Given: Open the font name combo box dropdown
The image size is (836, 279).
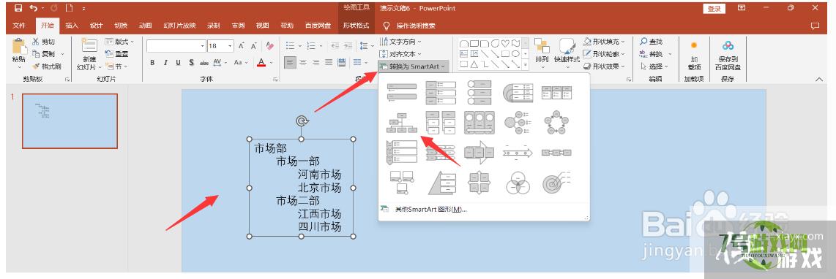Looking at the screenshot, I should [x=203, y=46].
